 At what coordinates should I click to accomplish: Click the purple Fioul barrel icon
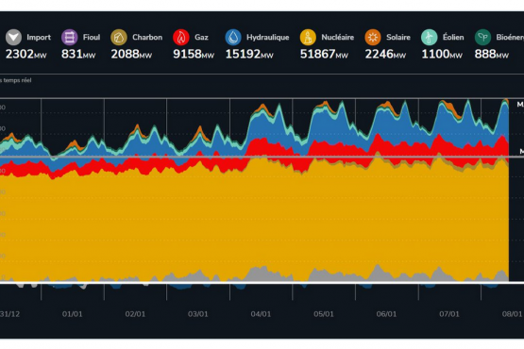coord(70,37)
